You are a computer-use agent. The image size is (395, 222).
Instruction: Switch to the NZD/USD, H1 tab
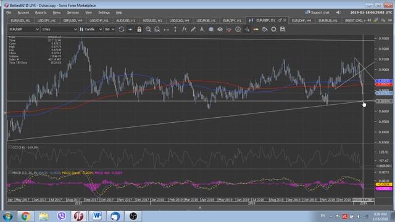pos(152,20)
